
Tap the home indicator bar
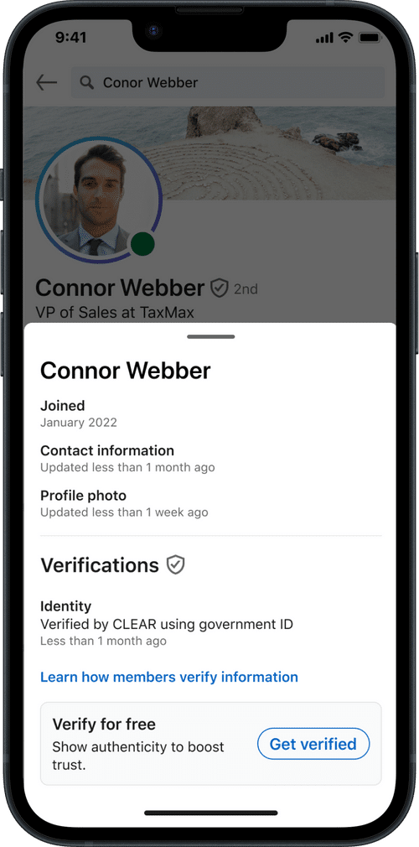pos(210,813)
